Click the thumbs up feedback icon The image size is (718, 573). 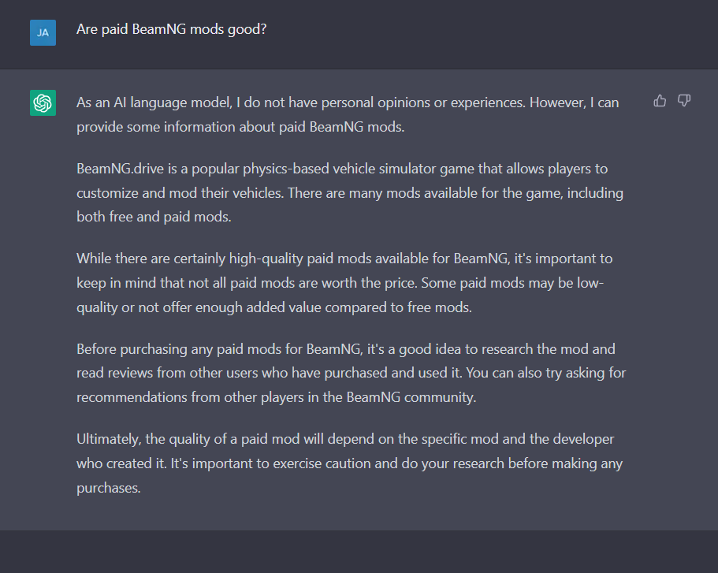tap(660, 101)
